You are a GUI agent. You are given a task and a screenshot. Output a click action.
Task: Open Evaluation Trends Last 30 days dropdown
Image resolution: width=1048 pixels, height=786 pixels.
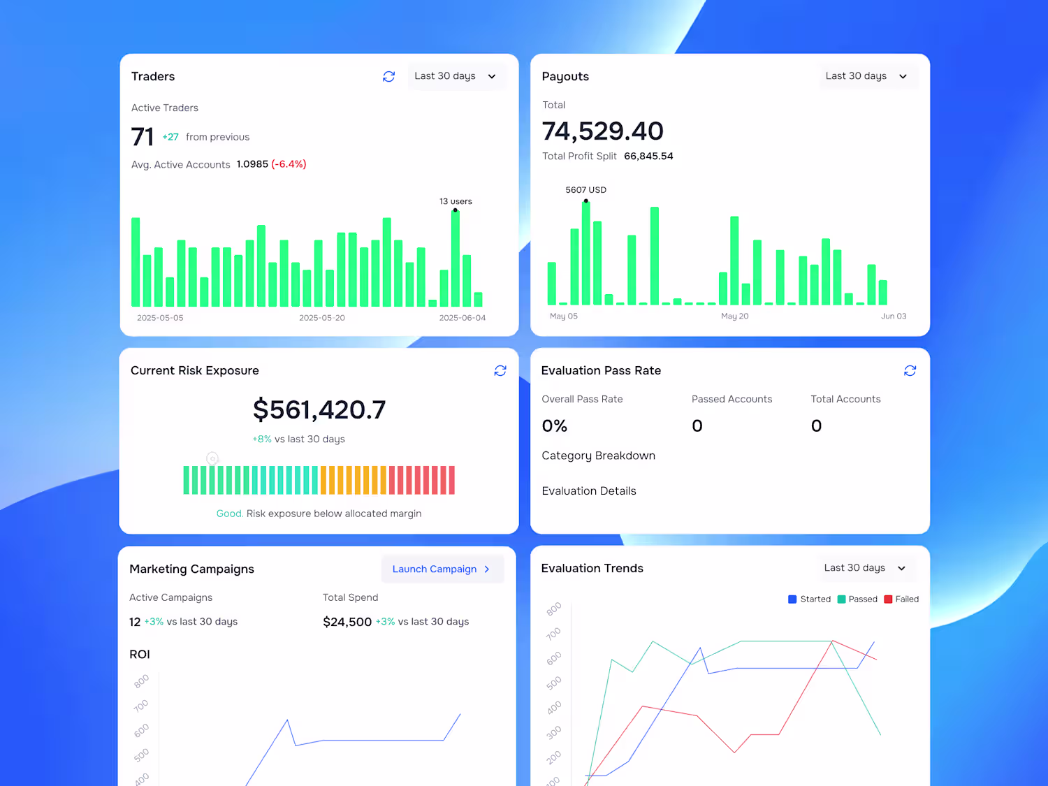tap(865, 568)
